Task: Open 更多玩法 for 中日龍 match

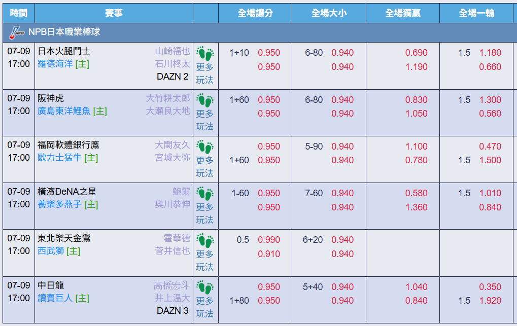Action: coord(205,307)
